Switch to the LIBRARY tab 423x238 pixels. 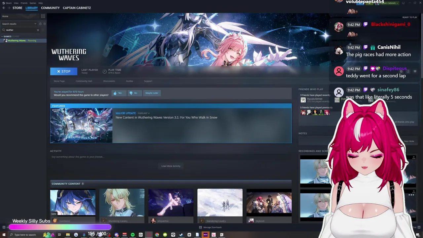[32, 8]
